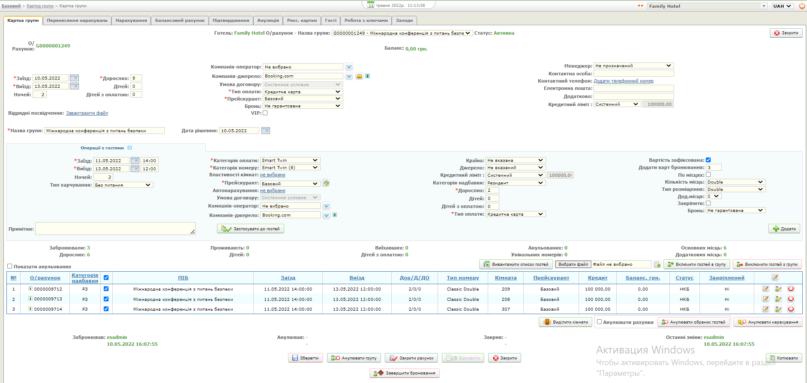This screenshot has height=383, width=807.
Task: Open calendar for the top group Заїзд date
Action: tap(74, 78)
